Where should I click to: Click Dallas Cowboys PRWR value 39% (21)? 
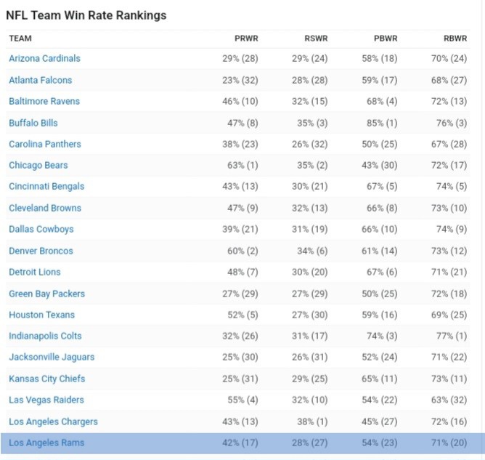pyautogui.click(x=240, y=230)
